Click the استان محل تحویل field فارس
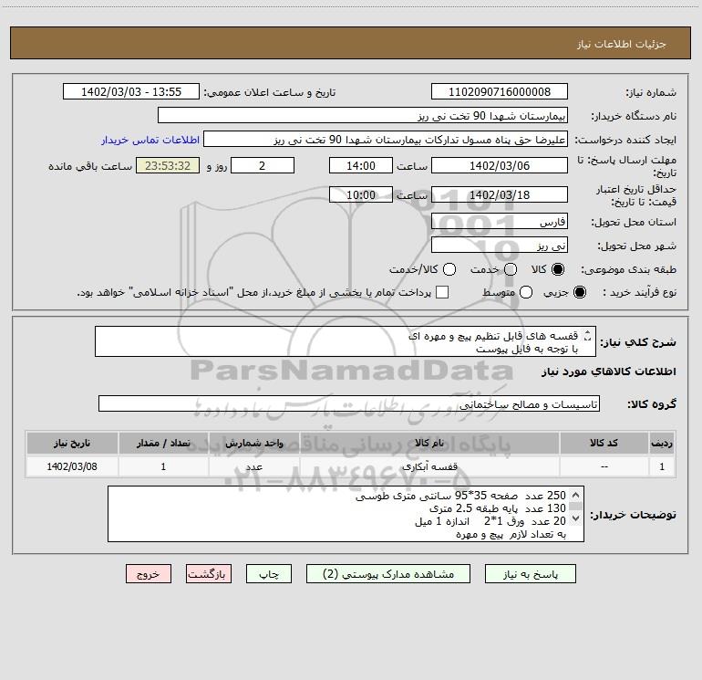The width and height of the screenshot is (702, 680). [500, 222]
